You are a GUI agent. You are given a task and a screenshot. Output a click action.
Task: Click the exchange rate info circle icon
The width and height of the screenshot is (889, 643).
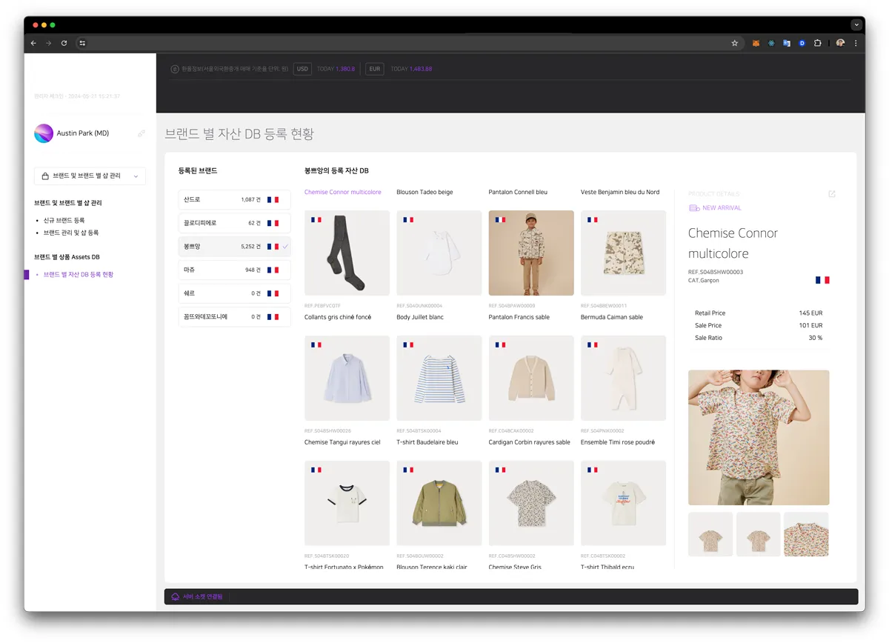[x=175, y=69]
